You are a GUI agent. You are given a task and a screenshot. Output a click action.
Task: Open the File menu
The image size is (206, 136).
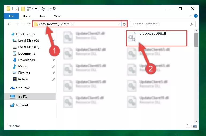click(11, 16)
